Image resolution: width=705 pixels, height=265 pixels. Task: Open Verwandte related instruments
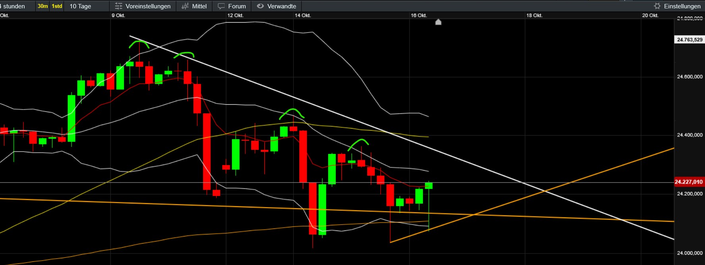coord(277,6)
